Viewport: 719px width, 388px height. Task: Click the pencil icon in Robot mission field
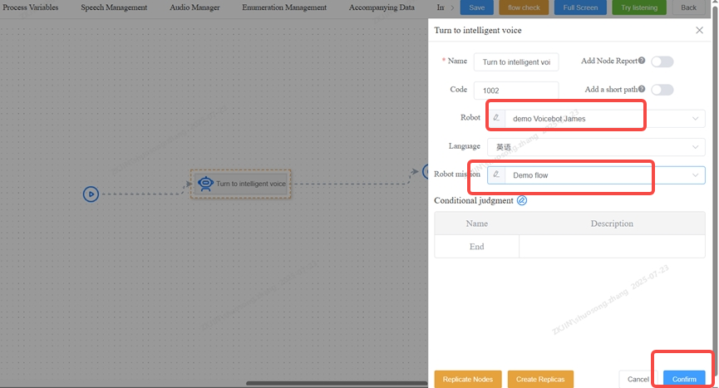click(497, 175)
